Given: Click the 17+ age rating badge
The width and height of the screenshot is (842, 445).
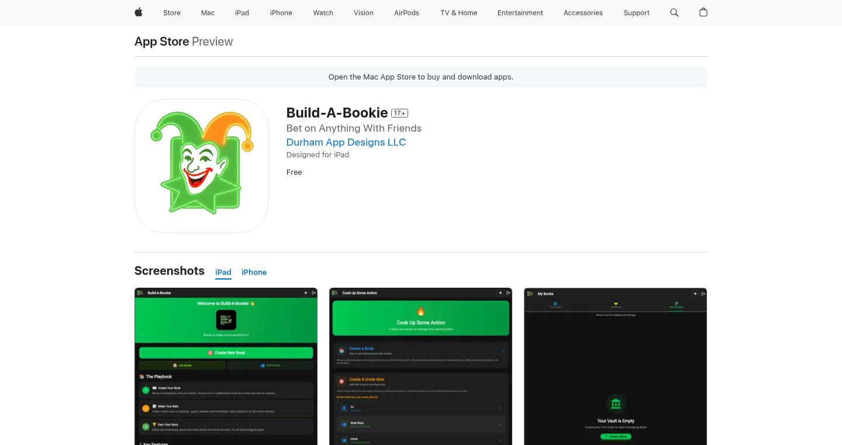Looking at the screenshot, I should 399,113.
